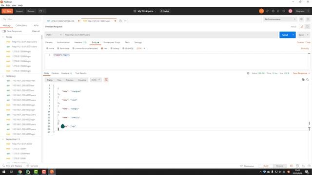The image size is (312, 175).
Task: Collapse the September 13 history group
Action: (x=3, y=140)
